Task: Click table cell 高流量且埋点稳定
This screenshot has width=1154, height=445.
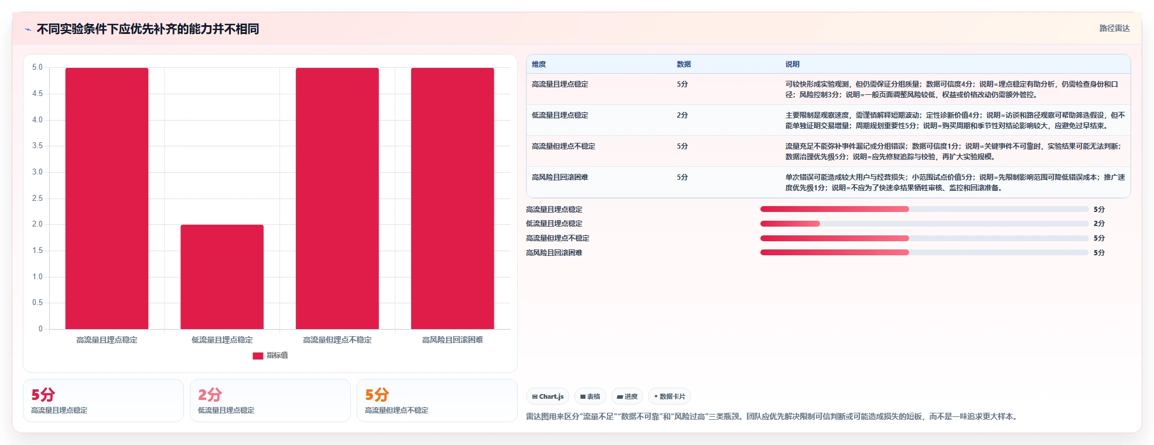Action: (x=560, y=84)
